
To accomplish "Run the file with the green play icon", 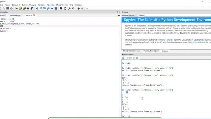I will coord(16,9).
